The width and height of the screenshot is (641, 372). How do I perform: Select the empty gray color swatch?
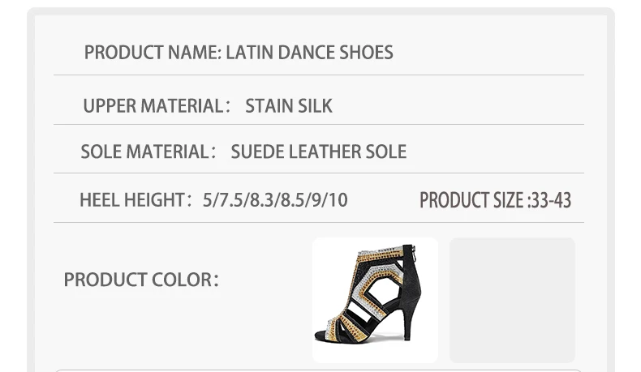pyautogui.click(x=512, y=300)
